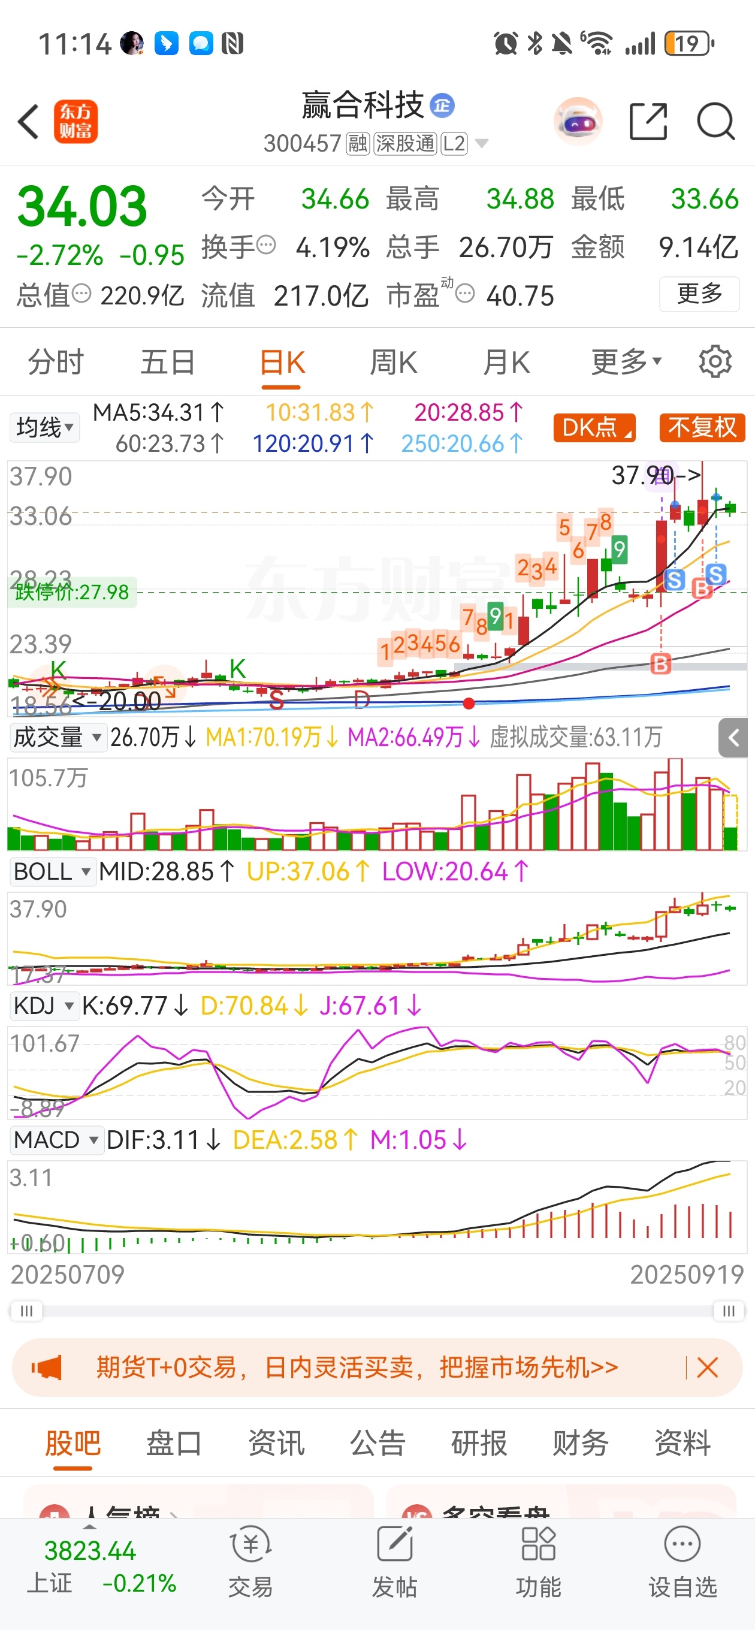Open the MACD indicator dropdown
Screen dimensions: 755x1630
coord(56,1140)
